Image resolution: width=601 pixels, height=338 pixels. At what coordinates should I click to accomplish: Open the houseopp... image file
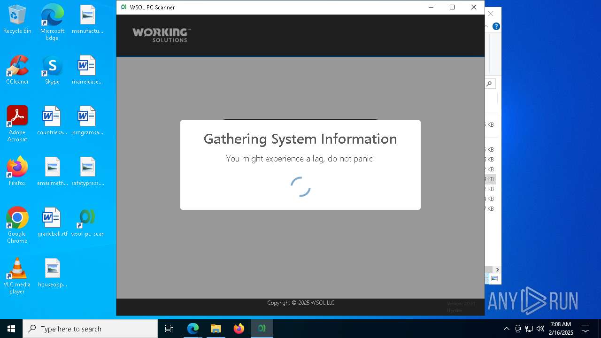(x=52, y=273)
